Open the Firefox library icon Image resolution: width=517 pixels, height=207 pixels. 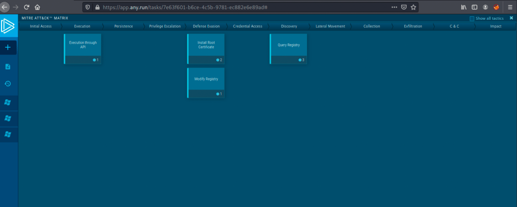464,7
